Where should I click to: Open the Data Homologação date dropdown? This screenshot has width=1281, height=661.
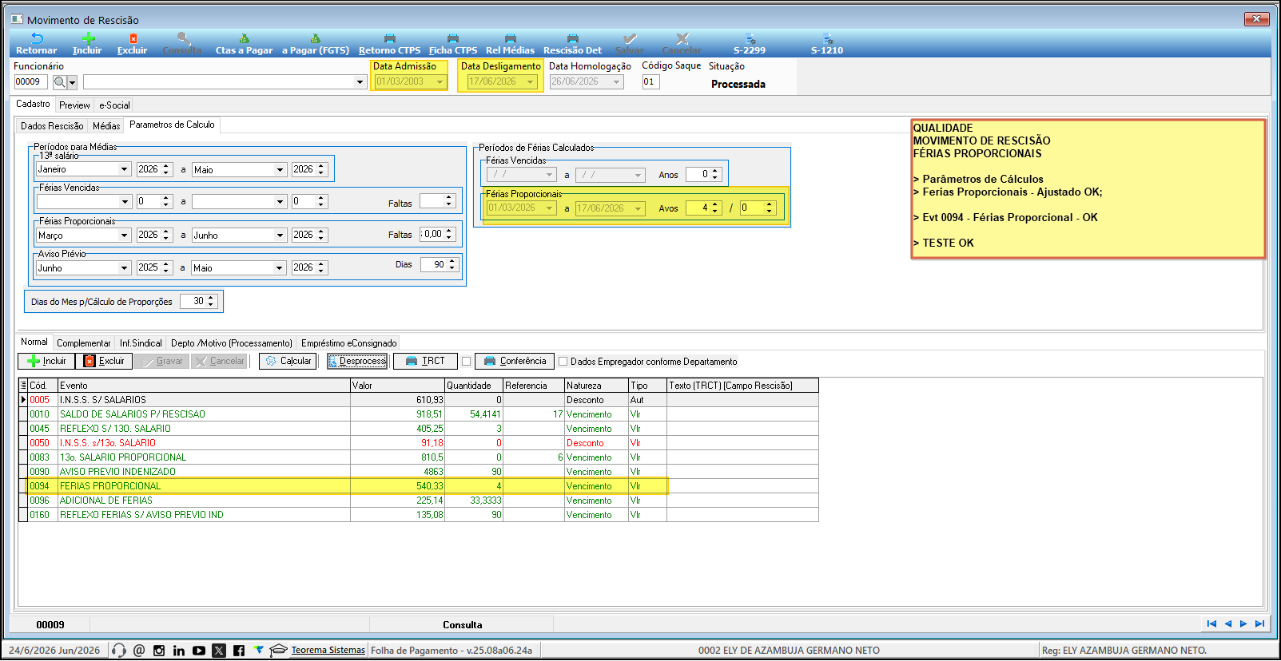[617, 82]
